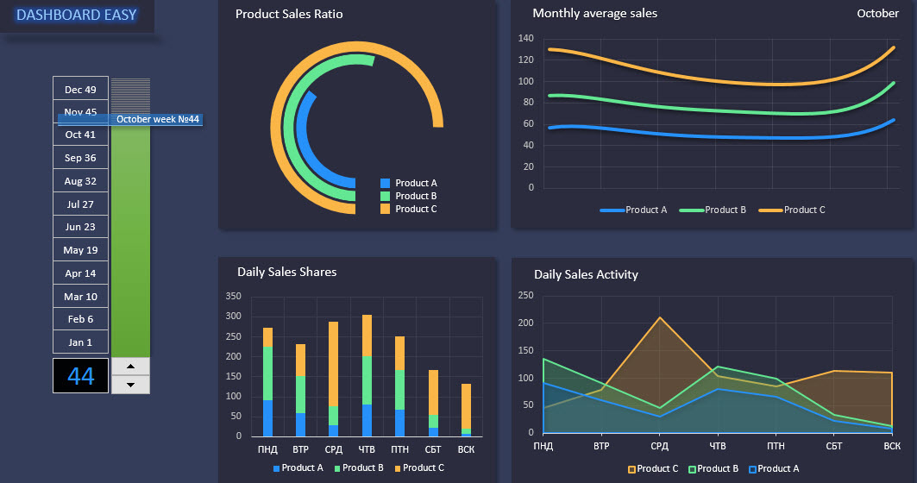This screenshot has height=483, width=917.
Task: Click green Product B swatch in donut legend
Action: 385,196
